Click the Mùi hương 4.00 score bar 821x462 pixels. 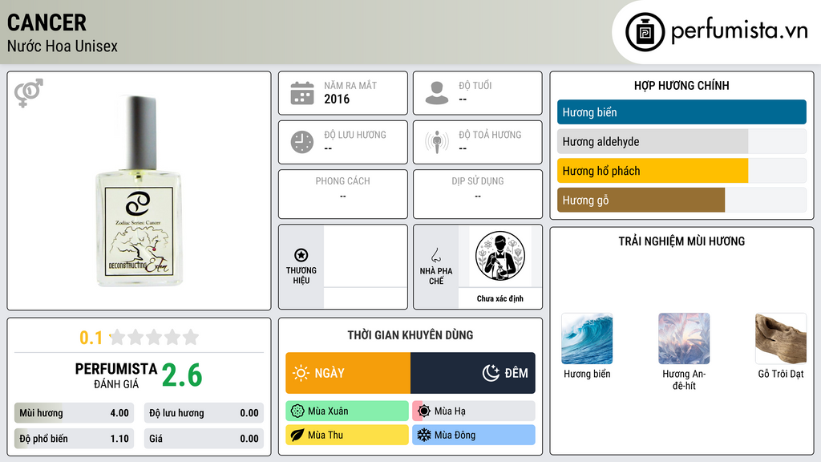tap(74, 413)
